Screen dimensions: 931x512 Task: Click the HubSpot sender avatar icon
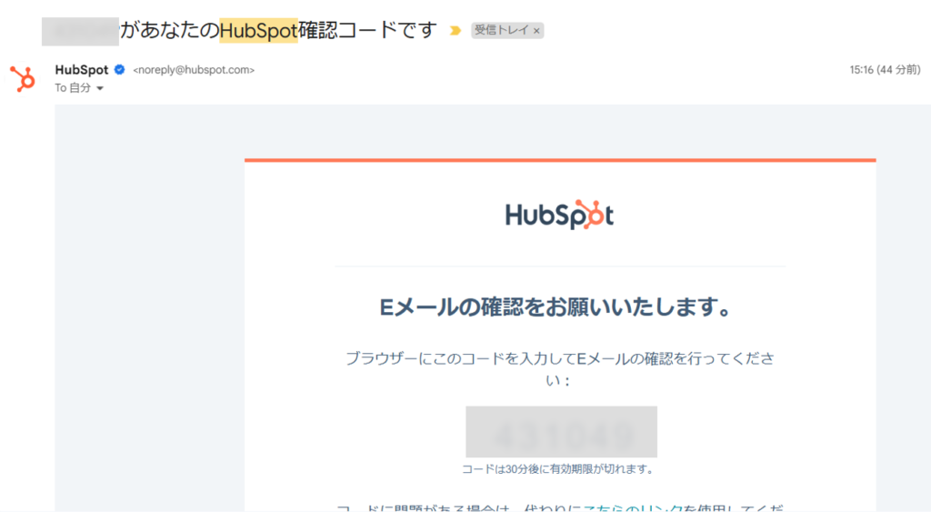point(23,78)
